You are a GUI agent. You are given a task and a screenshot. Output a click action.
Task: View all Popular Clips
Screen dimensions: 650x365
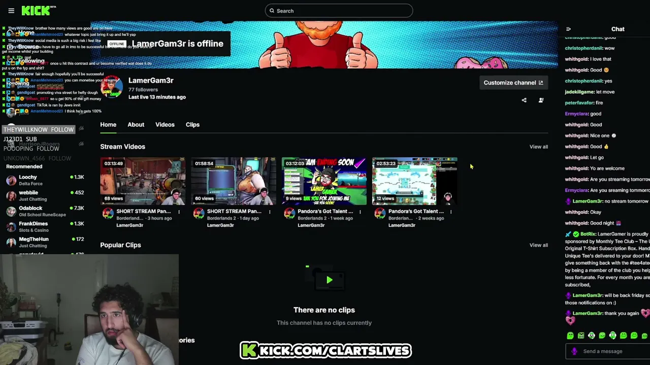[x=539, y=245]
